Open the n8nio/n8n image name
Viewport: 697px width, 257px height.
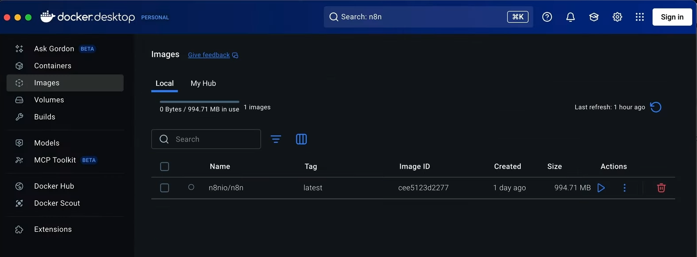pos(226,188)
